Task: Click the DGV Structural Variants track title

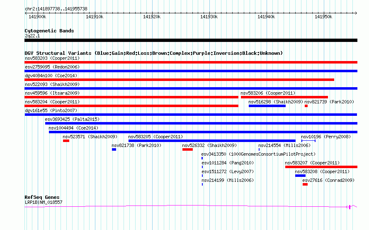Action: coord(154,53)
